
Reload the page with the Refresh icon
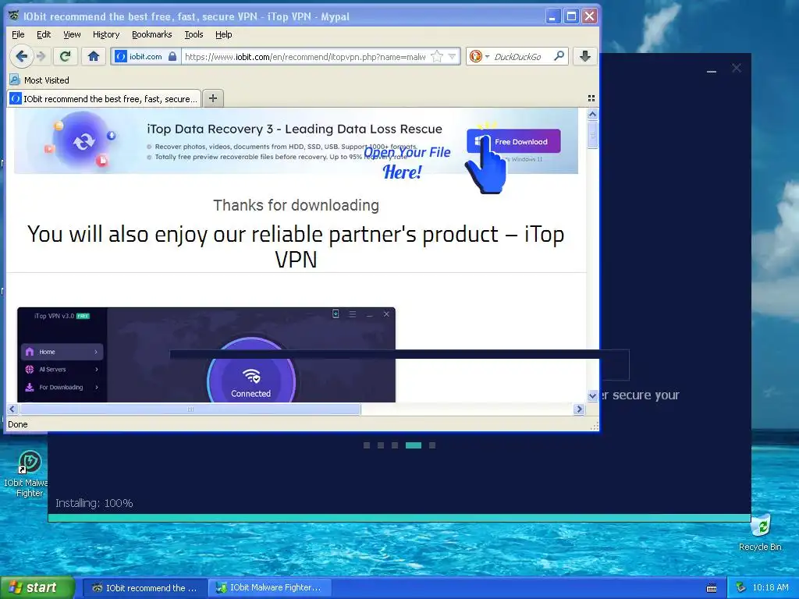[65, 56]
